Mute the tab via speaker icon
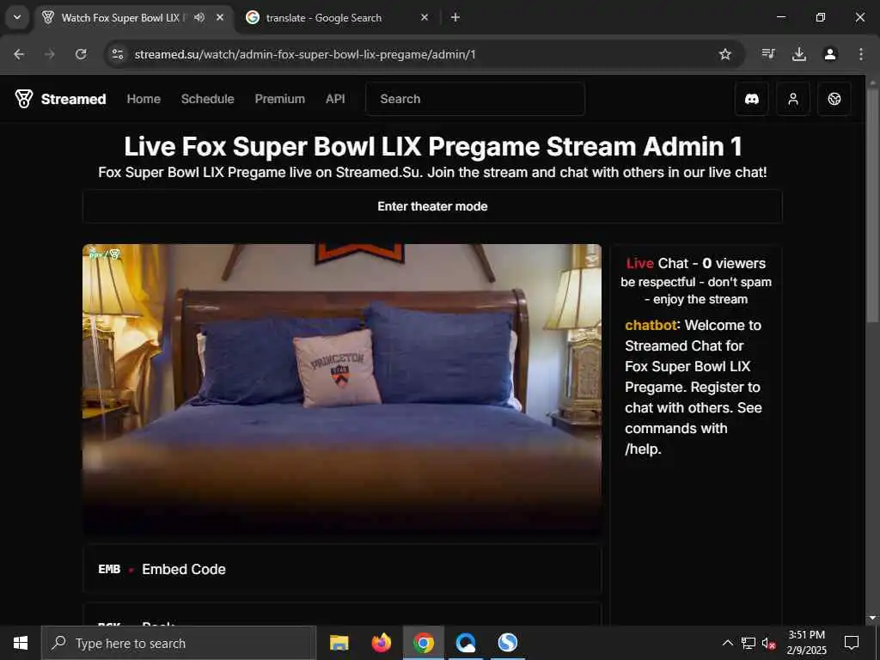 click(199, 17)
